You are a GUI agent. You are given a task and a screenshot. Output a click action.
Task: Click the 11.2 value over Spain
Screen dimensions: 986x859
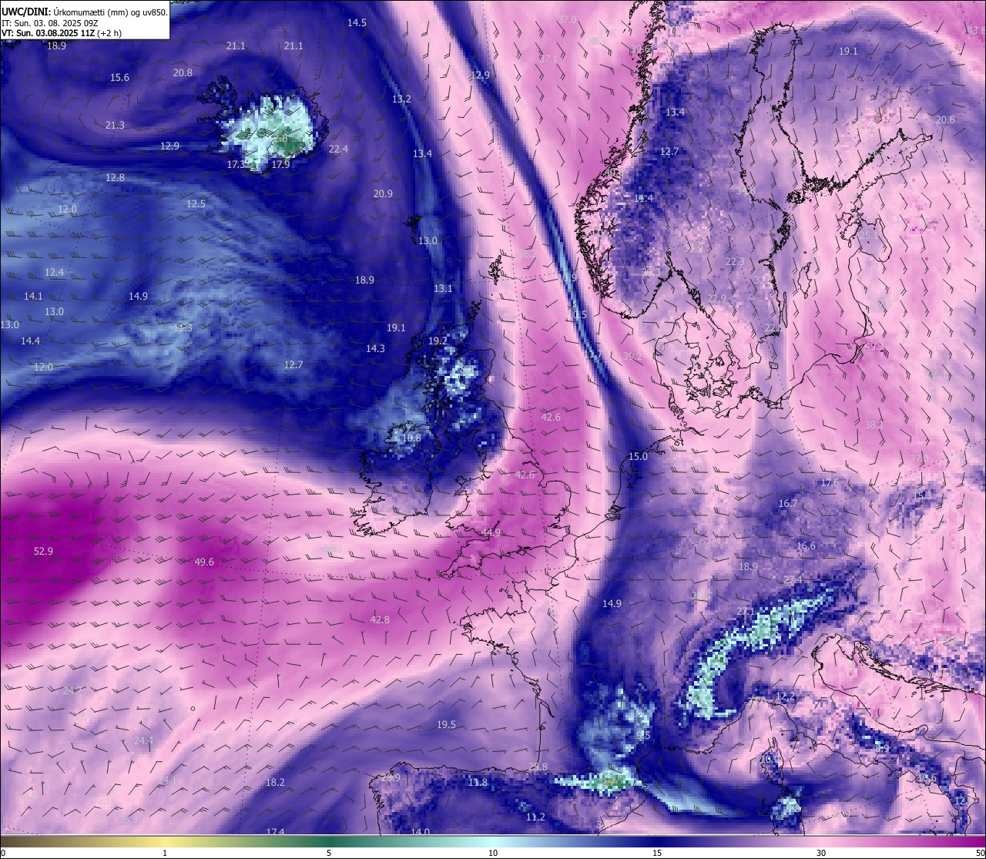[535, 817]
